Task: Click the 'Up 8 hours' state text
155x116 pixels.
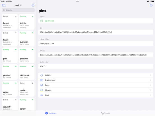Action: coord(49,21)
